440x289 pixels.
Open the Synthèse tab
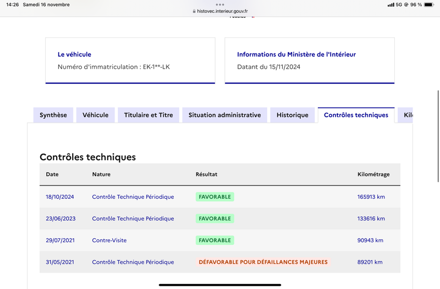(53, 115)
